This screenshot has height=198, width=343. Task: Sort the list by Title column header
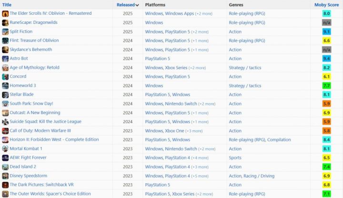7,5
